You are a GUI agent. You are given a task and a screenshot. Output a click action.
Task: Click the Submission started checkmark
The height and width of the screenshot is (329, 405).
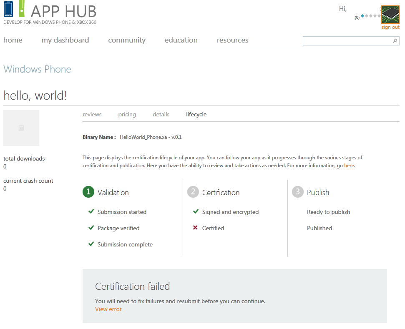[91, 211]
